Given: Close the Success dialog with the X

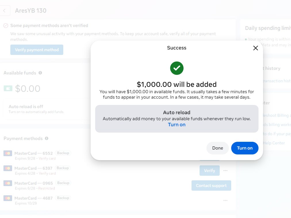Looking at the screenshot, I should (255, 48).
